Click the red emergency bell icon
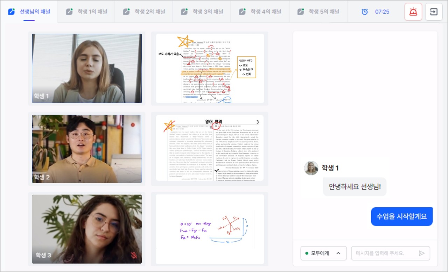This screenshot has width=448, height=272. (x=413, y=12)
